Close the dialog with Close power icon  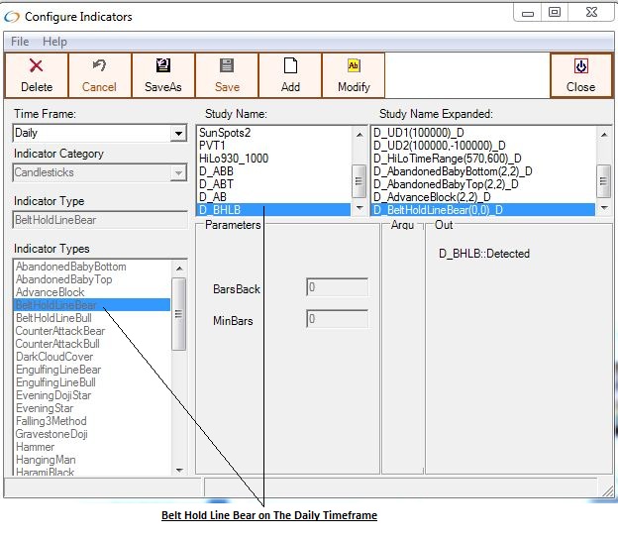click(x=580, y=66)
